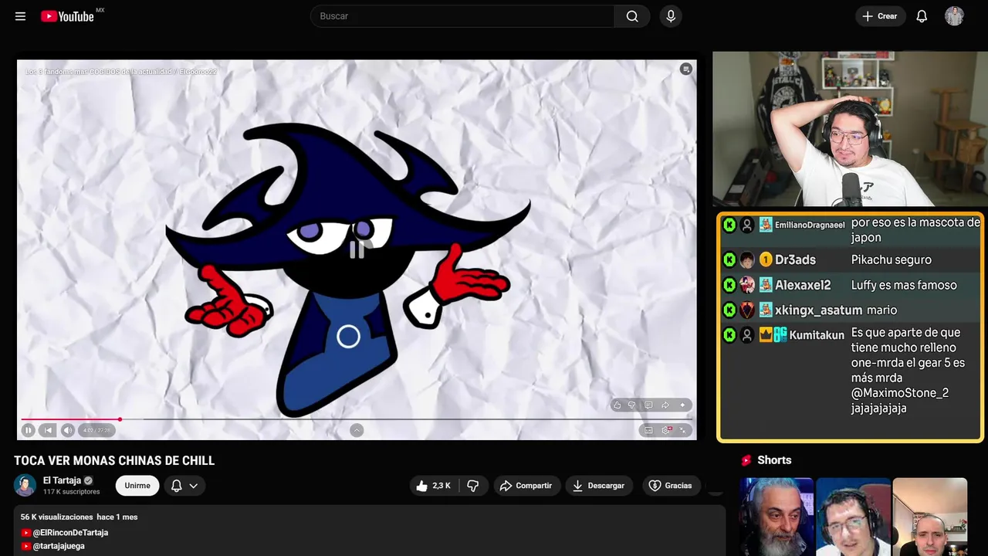
Task: Click the magnifying glass search button
Action: 632,16
